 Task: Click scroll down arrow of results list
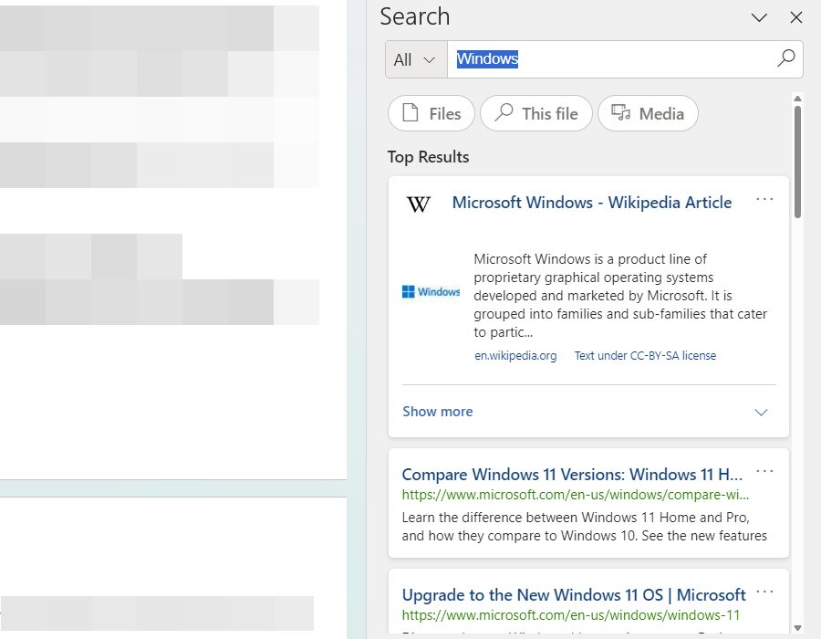click(x=797, y=628)
